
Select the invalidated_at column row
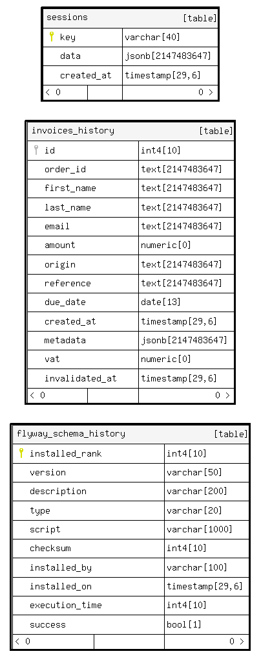click(130, 378)
